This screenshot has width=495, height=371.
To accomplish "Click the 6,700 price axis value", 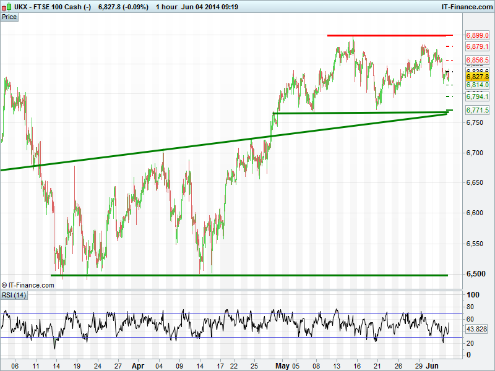I will coord(475,153).
